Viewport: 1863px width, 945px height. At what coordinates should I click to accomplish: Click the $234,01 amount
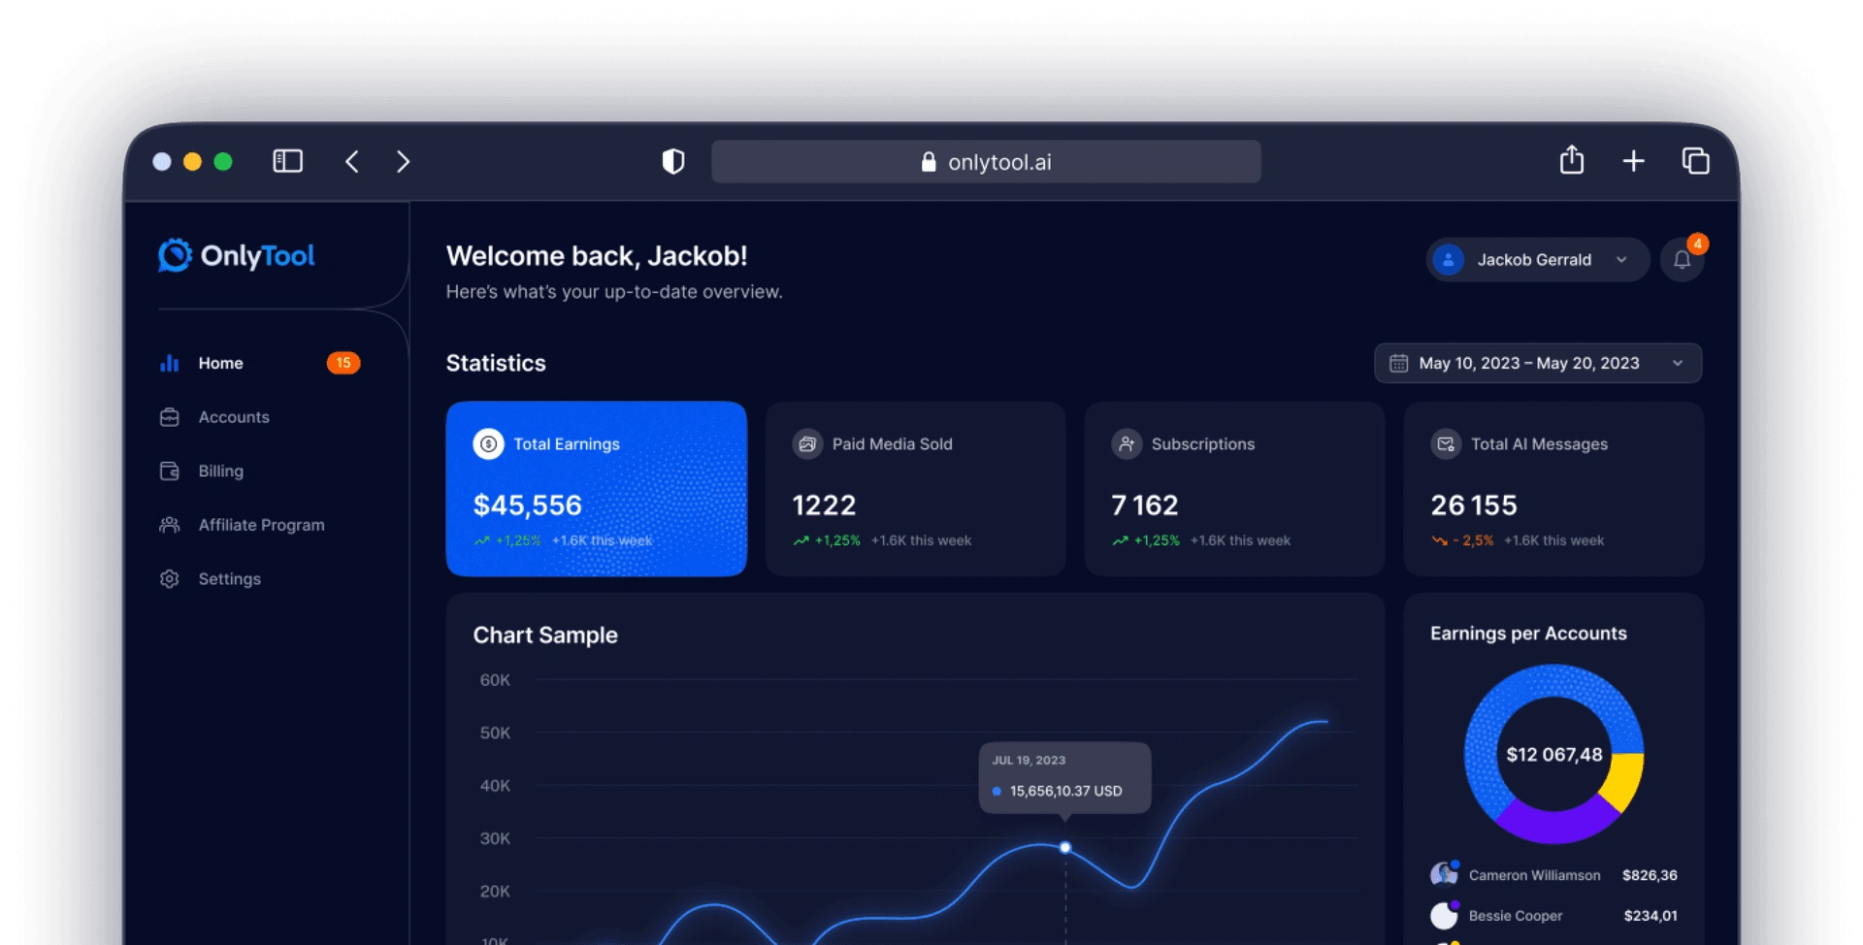pos(1651,916)
